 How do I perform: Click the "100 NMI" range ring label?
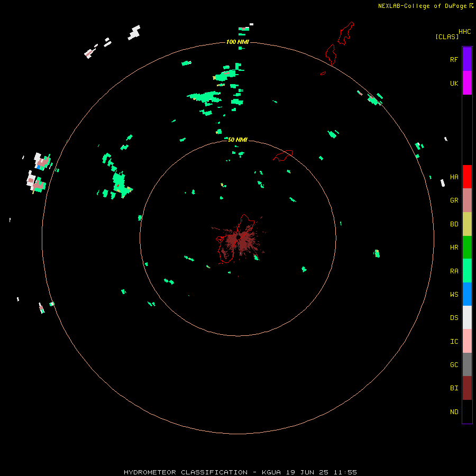[237, 42]
